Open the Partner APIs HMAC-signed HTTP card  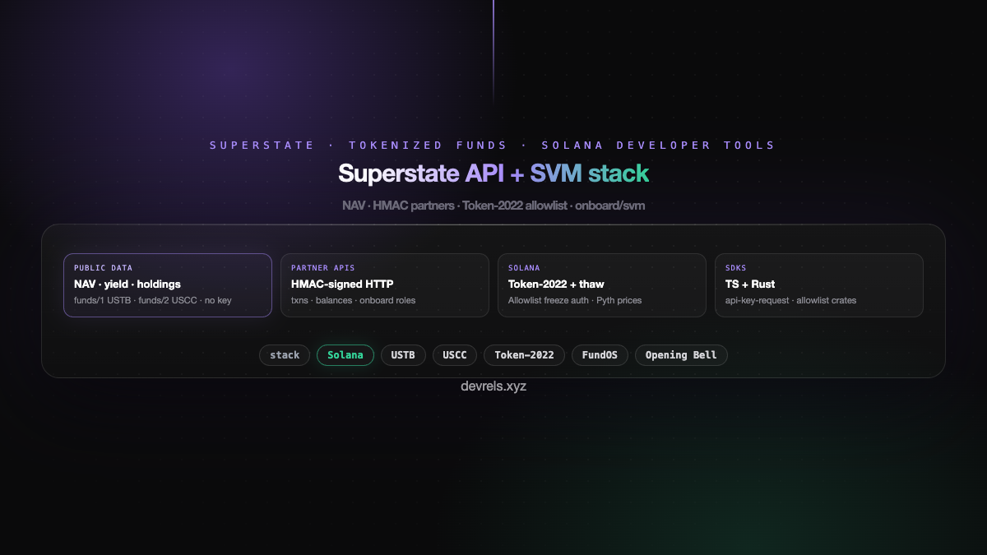[385, 285]
